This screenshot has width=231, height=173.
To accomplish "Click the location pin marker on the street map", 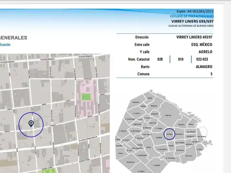I will tap(31, 124).
